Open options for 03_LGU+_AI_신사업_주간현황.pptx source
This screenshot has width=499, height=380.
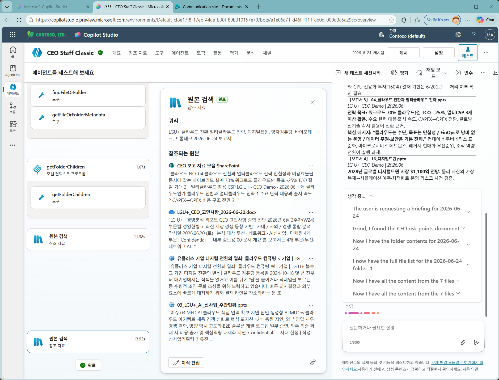[x=311, y=305]
